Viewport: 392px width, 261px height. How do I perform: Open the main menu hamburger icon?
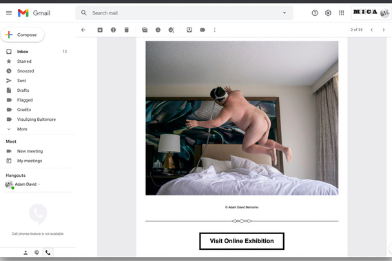tap(9, 13)
